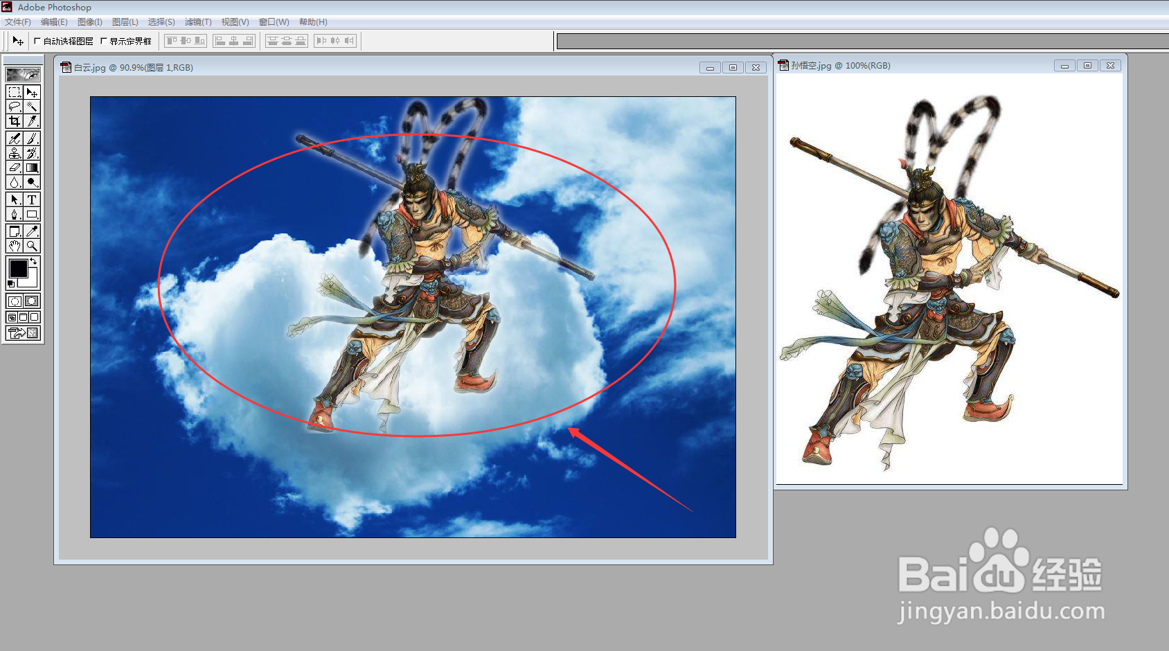The width and height of the screenshot is (1169, 651).
Task: Click Distribute Left Edges button
Action: click(321, 41)
